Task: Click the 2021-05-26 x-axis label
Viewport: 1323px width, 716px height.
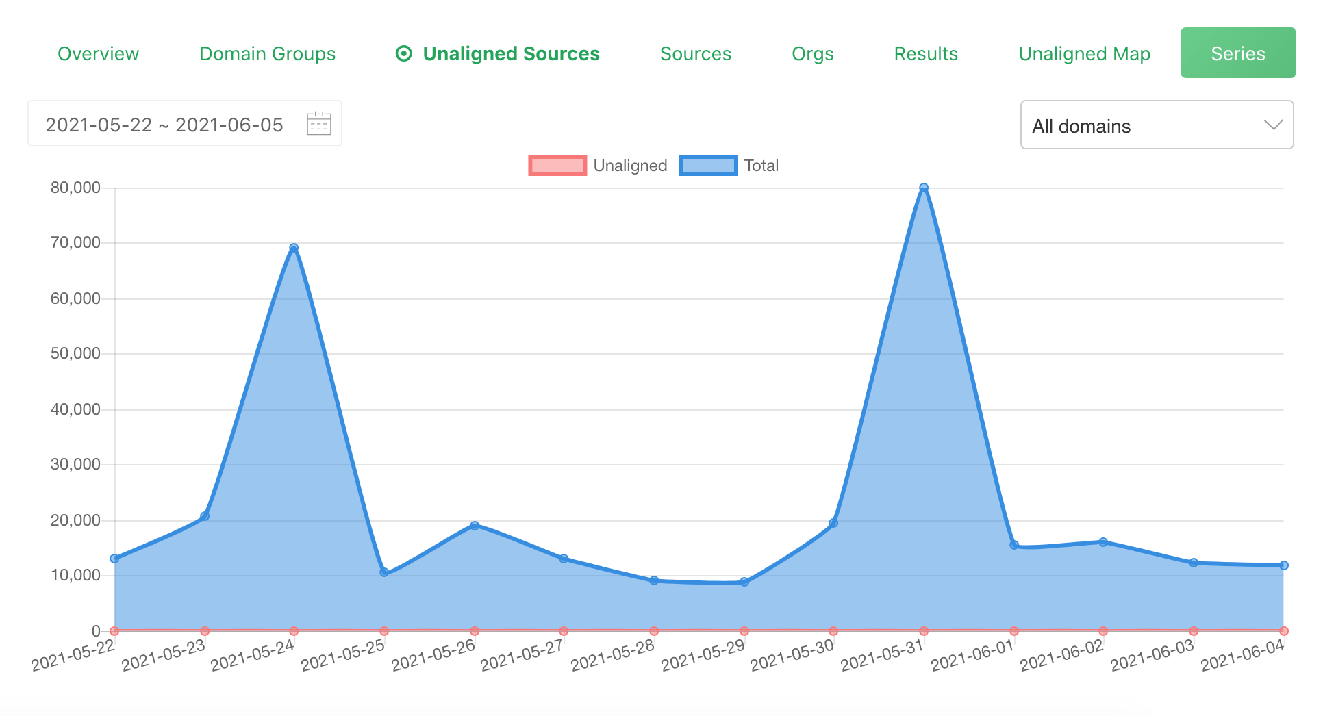Action: click(433, 655)
